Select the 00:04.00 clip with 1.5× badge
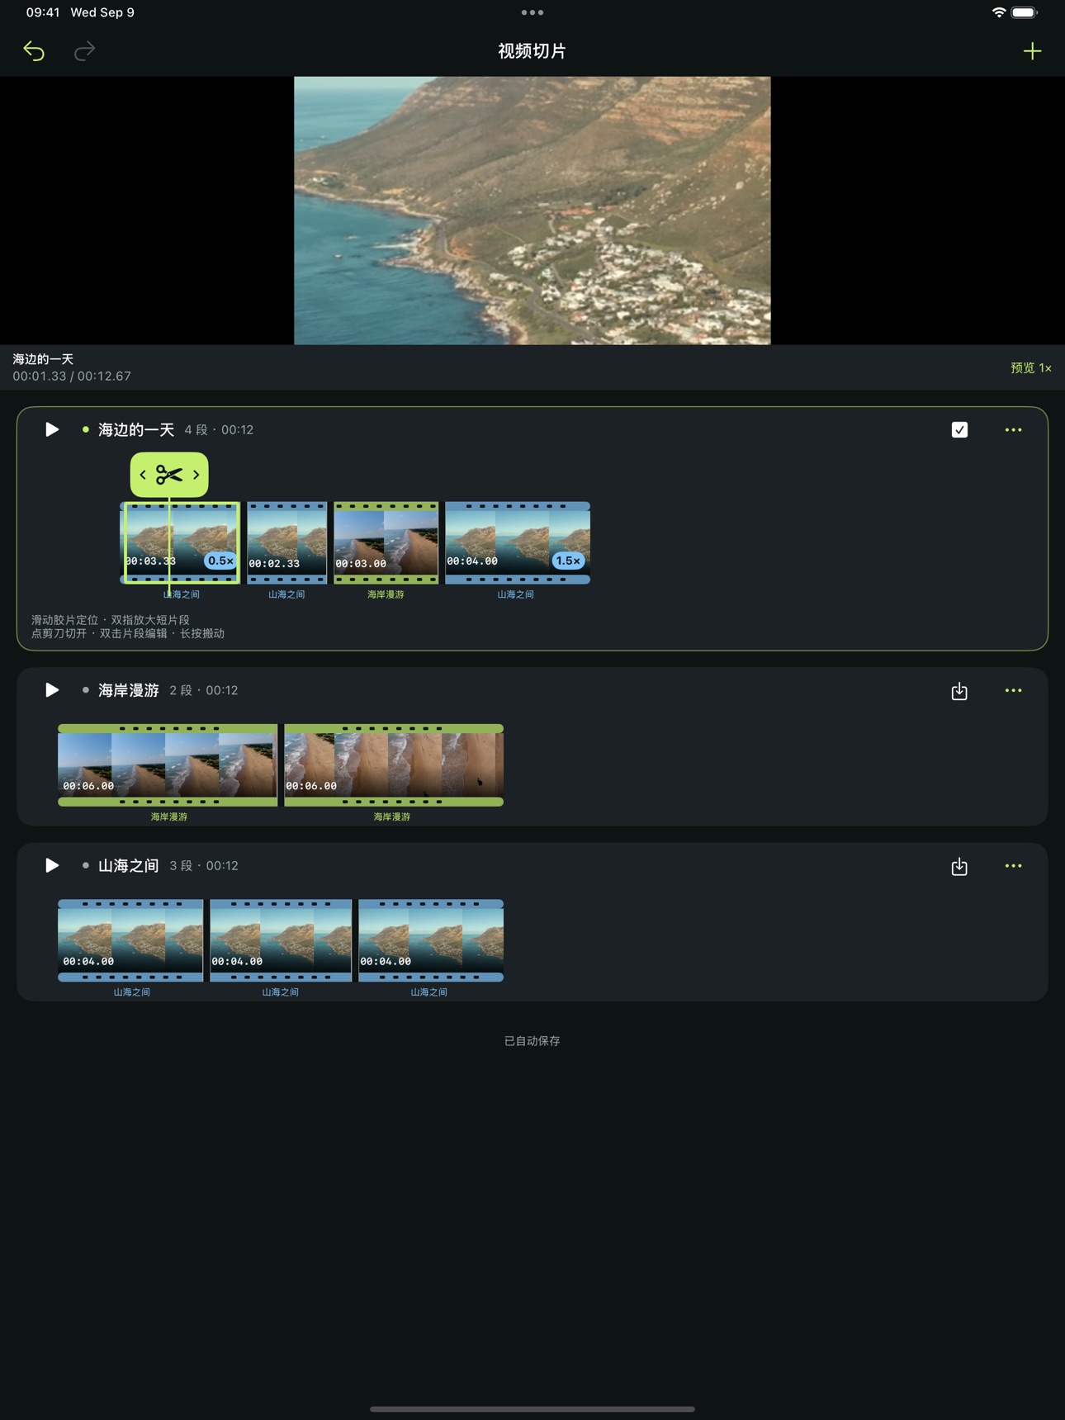 [x=518, y=542]
